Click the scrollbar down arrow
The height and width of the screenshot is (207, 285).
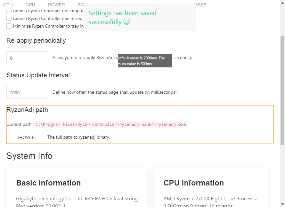tap(282, 204)
